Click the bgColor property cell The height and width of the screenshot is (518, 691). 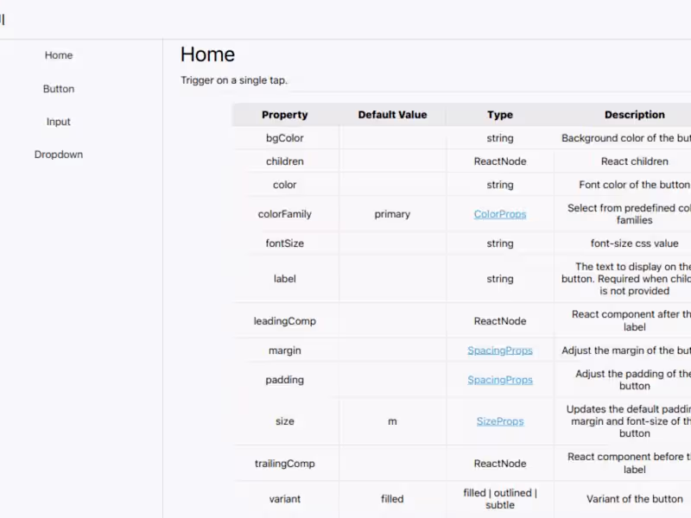coord(285,138)
